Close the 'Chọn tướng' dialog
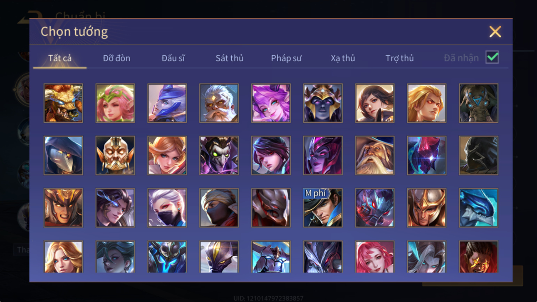This screenshot has height=302, width=537. (x=495, y=32)
